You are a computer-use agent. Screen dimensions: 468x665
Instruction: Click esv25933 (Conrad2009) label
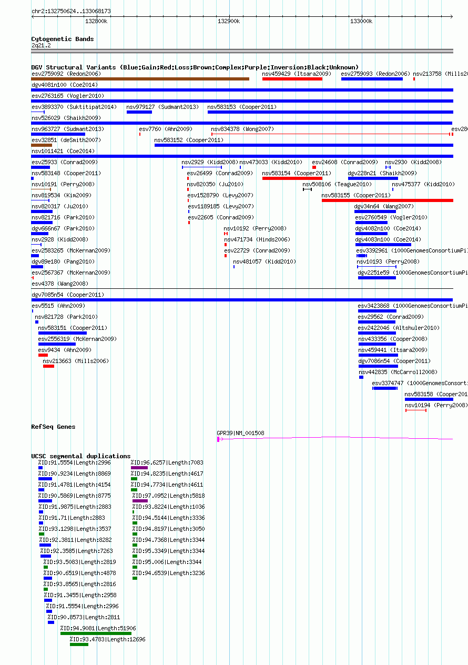[x=64, y=162]
